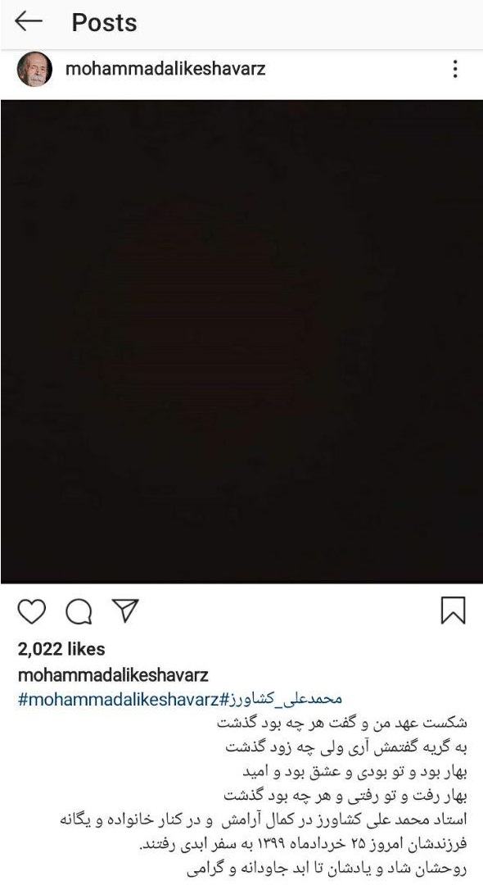
Task: Tap the caption line mentioning ۲۵ خردادماه ۱۳۹۹
Action: pos(303,845)
